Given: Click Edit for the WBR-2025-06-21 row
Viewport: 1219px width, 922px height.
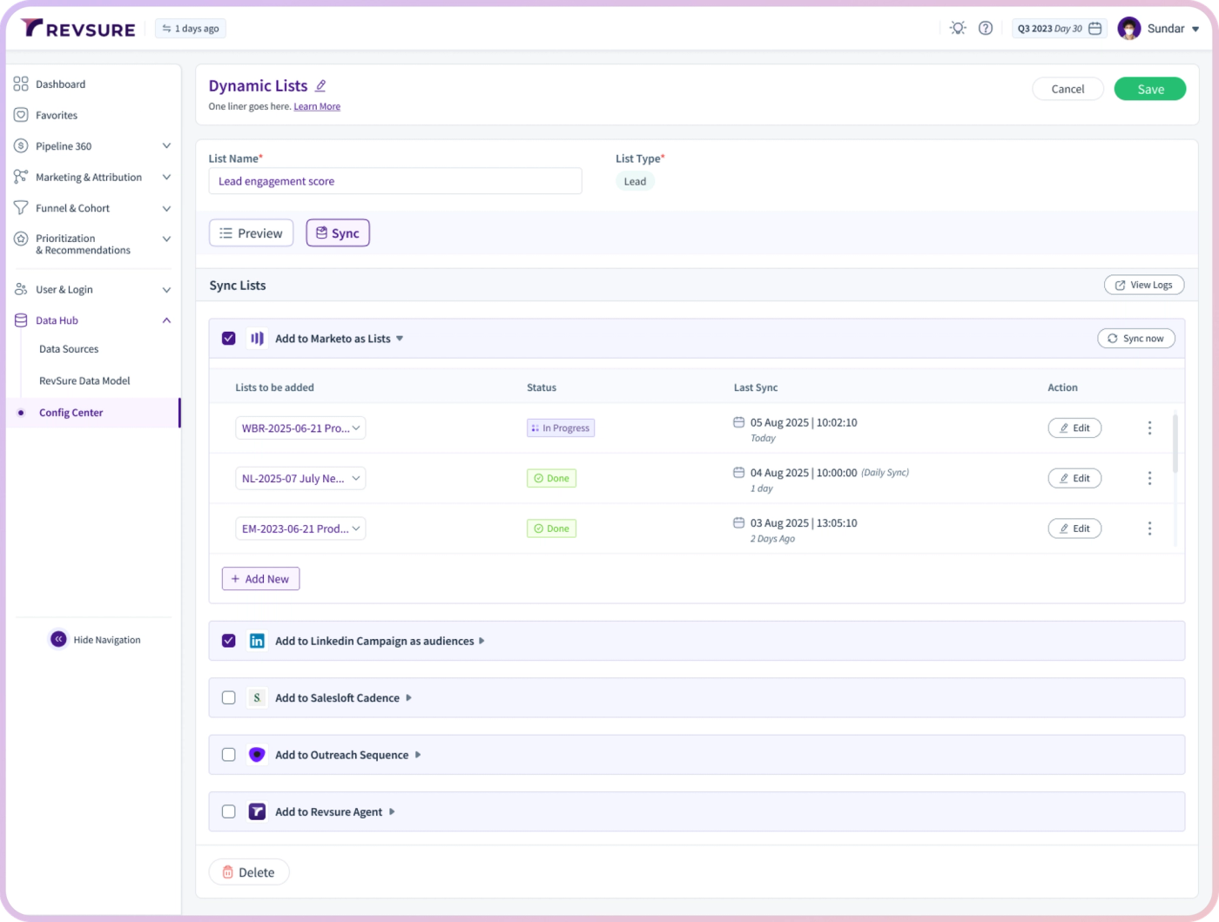Looking at the screenshot, I should click(x=1074, y=428).
